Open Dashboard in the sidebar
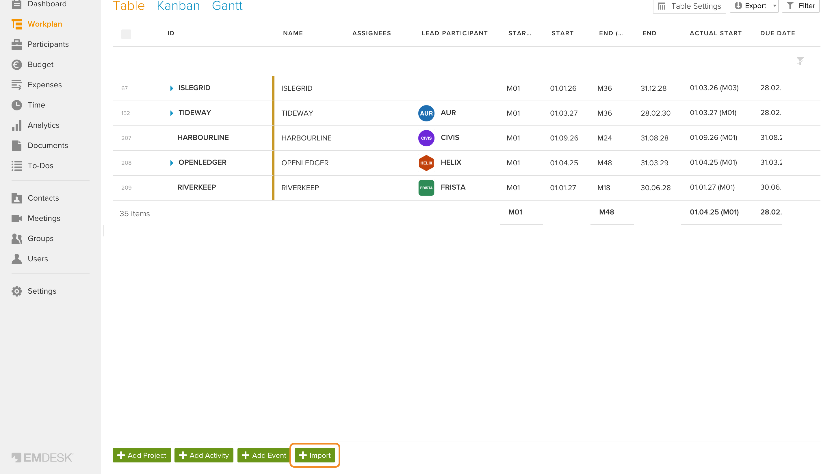This screenshot has height=474, width=832. [47, 4]
